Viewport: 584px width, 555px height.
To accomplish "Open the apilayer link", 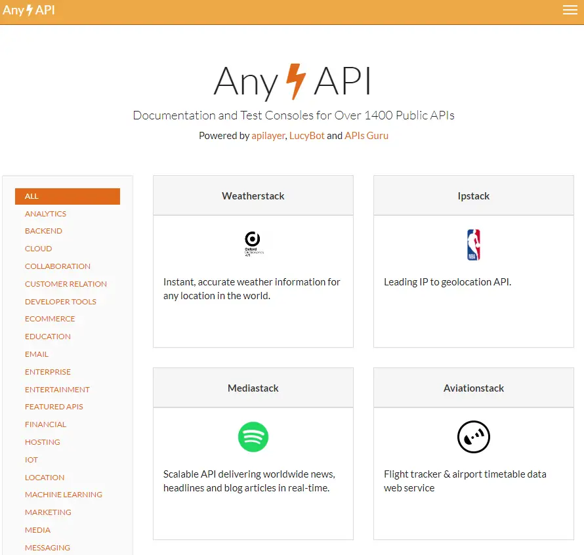I will [268, 136].
